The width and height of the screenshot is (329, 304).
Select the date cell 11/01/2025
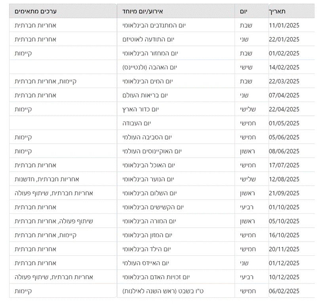[x=284, y=25]
